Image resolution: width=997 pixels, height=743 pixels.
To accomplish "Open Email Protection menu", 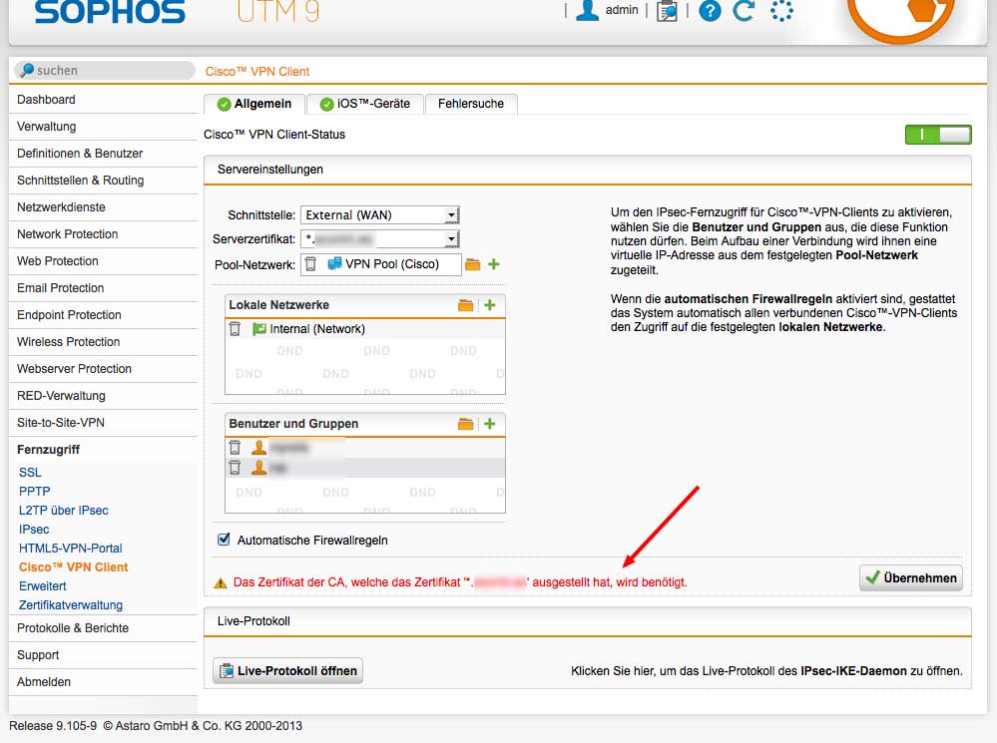I will (103, 288).
